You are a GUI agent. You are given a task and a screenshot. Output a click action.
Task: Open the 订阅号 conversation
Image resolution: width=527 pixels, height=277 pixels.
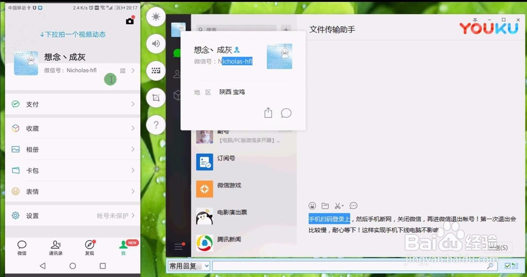tap(245, 162)
